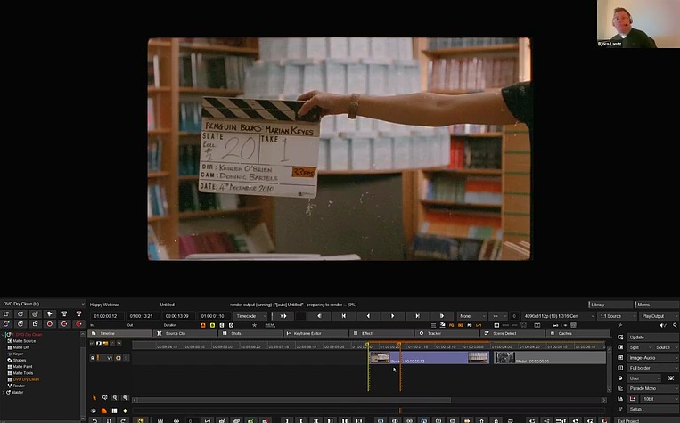
Task: Toggle the BG view button
Action: (461, 325)
